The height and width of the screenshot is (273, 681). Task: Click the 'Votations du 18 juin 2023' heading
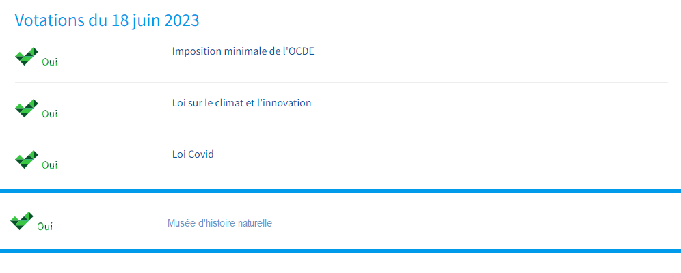[x=107, y=20]
